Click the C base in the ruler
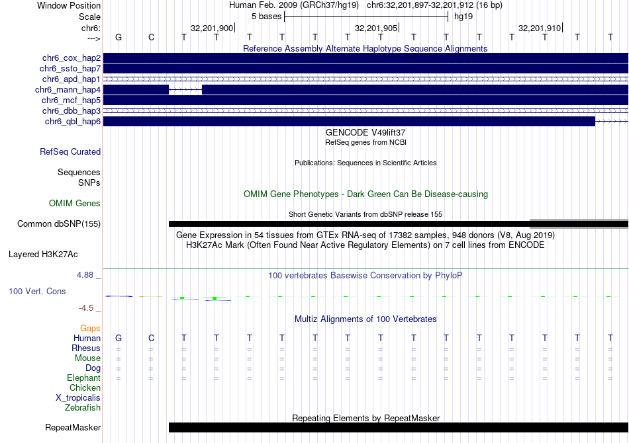Screen dimensions: 629x443 [151, 37]
